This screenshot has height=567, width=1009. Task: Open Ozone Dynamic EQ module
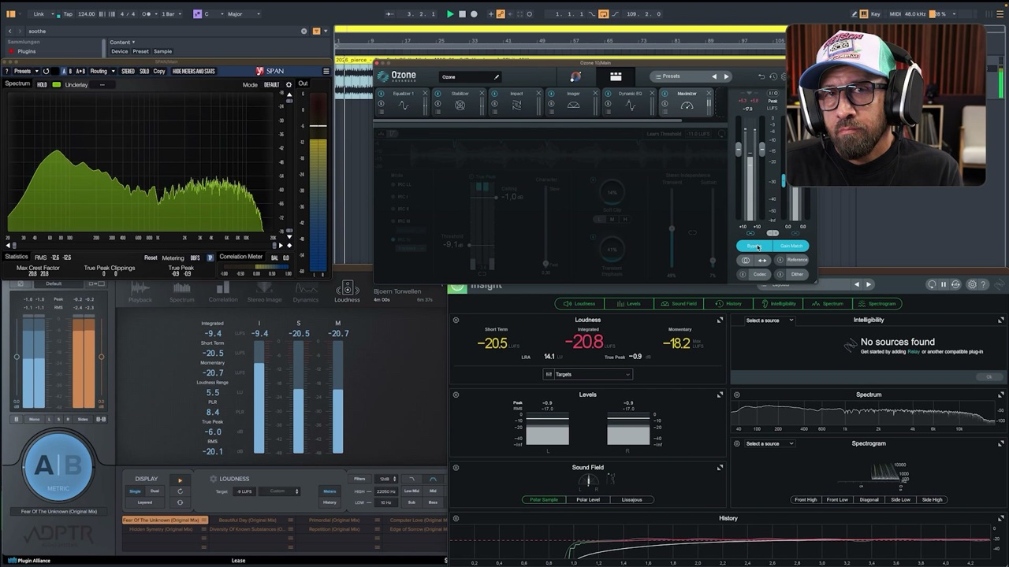pos(630,102)
